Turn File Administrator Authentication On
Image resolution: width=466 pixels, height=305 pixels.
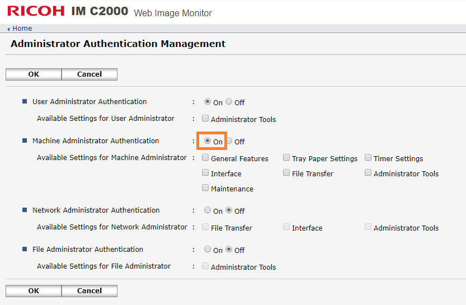(x=208, y=250)
